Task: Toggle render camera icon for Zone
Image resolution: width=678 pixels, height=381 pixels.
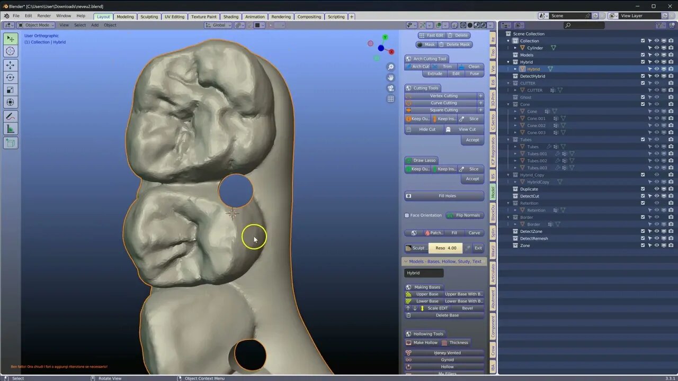Action: (x=671, y=246)
